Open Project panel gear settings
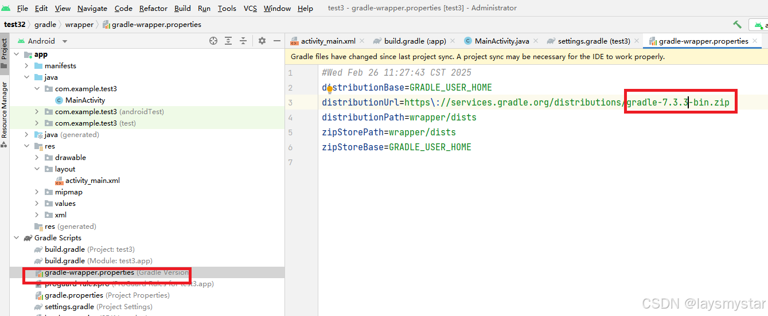 (262, 41)
